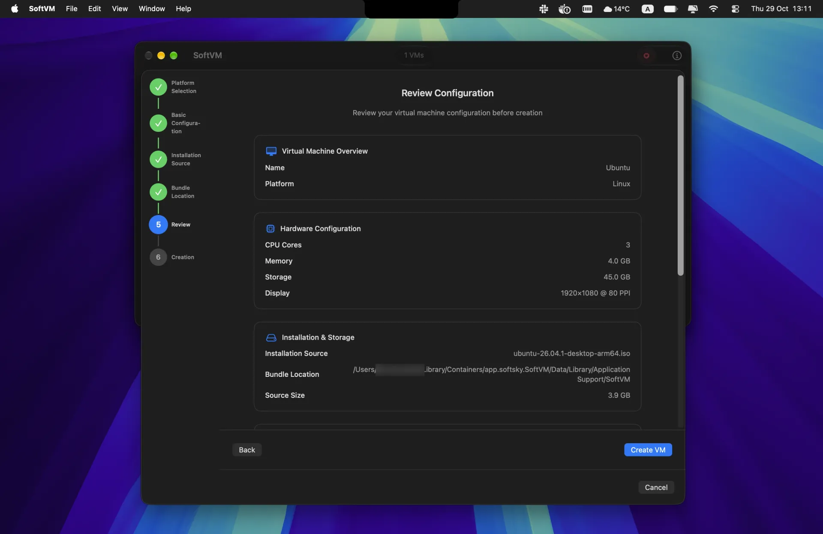
Task: Click the Platform Selection step checkmark
Action: point(158,87)
